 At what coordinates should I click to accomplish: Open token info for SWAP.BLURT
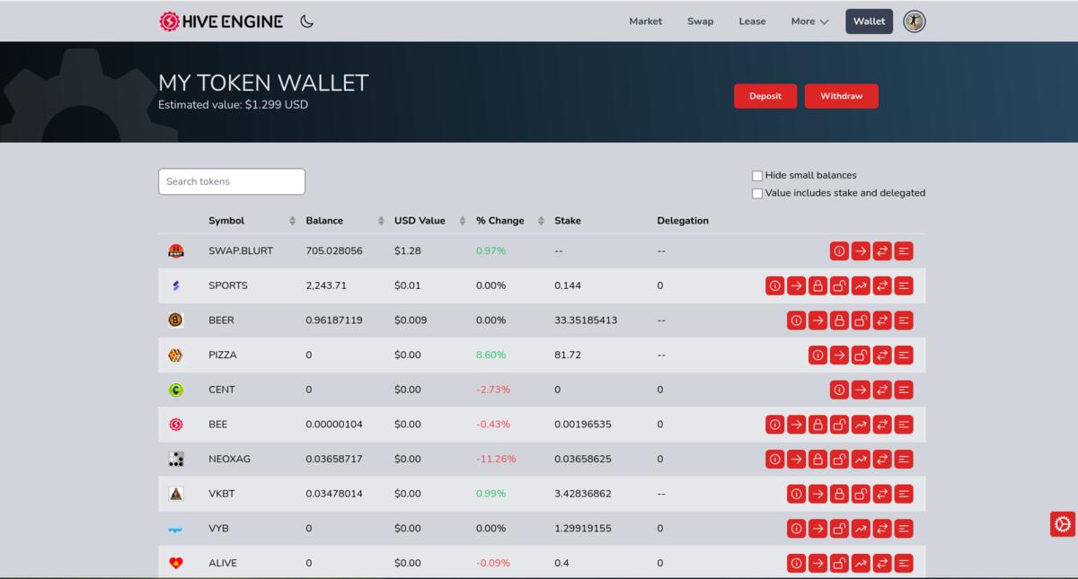point(839,251)
